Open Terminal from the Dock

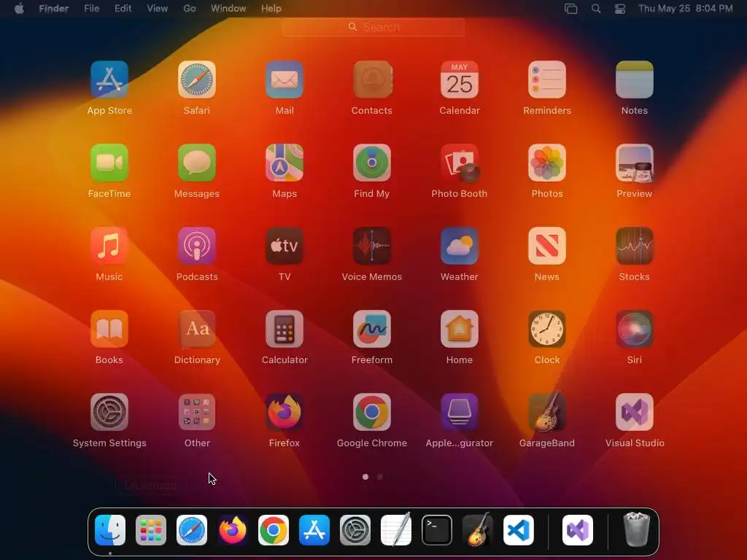click(x=437, y=530)
